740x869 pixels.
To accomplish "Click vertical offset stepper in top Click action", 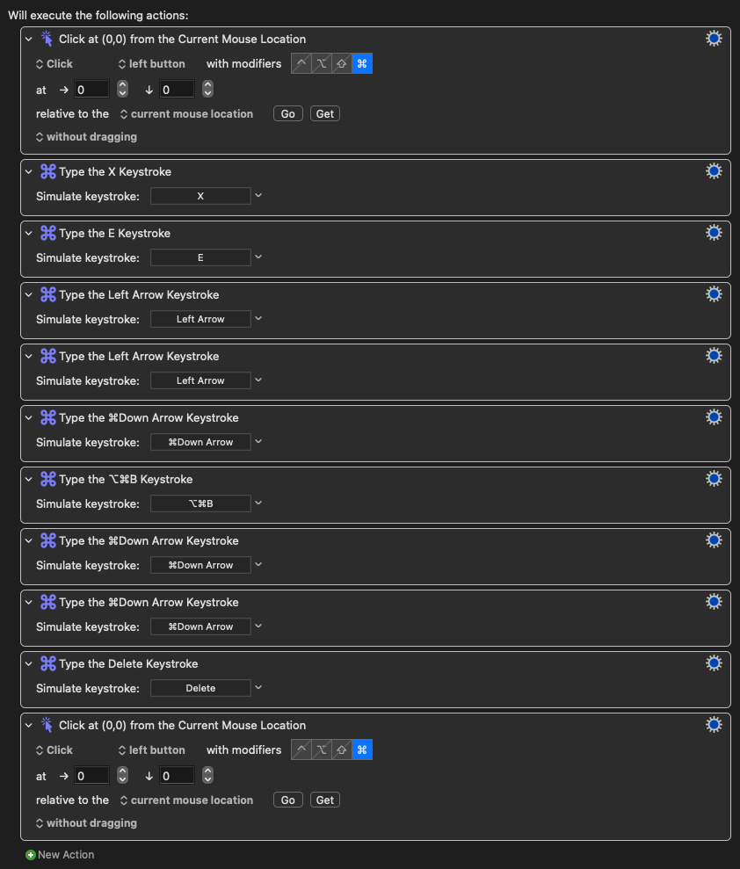I will click(207, 89).
